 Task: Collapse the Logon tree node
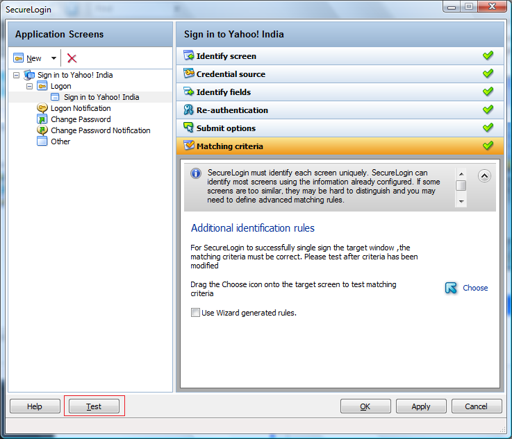pyautogui.click(x=30, y=86)
